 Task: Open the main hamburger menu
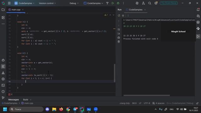click(x=9, y=3)
